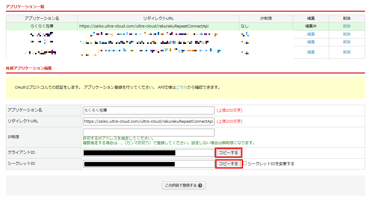Focus the リダイレクトURL input field
Screen dimensions: 371x203
(x=149, y=121)
